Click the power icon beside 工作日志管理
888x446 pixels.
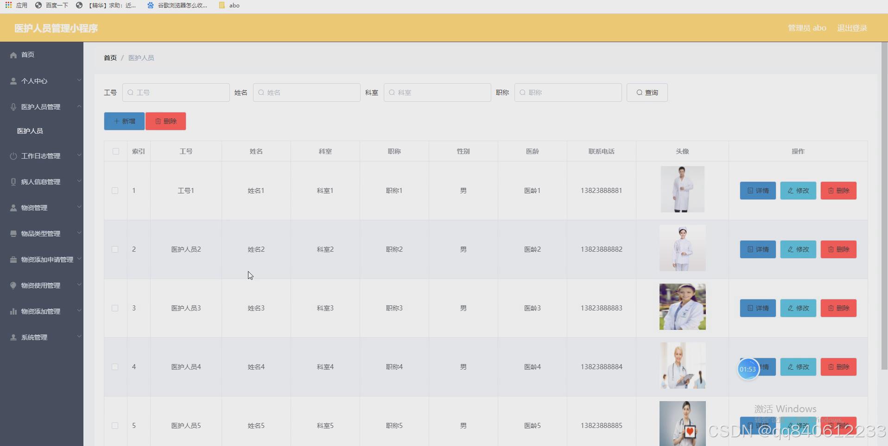tap(13, 156)
